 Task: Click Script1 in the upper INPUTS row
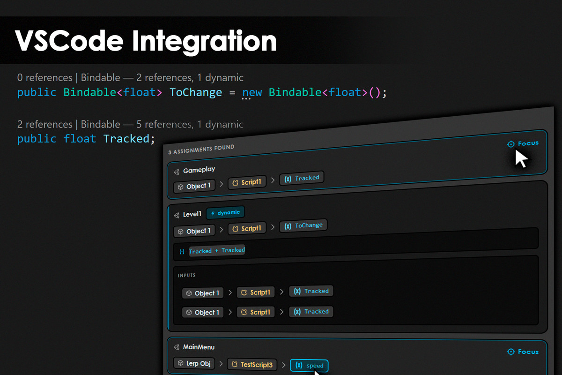256,292
